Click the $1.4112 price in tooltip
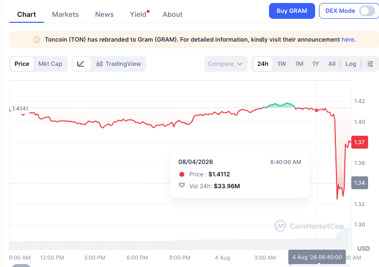 pos(219,174)
